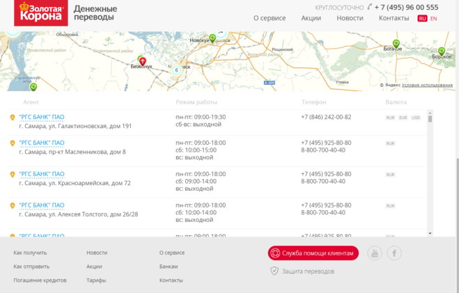Image resolution: width=459 pixels, height=293 pixels.
Task: Open the YouTube icon in footer
Action: point(375,253)
